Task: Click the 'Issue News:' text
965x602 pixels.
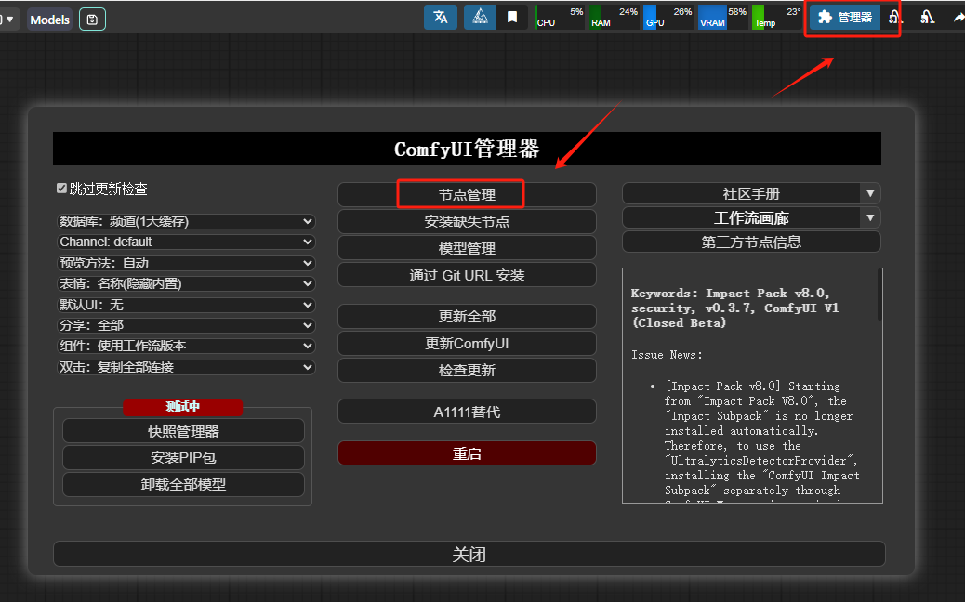Action: pos(667,355)
